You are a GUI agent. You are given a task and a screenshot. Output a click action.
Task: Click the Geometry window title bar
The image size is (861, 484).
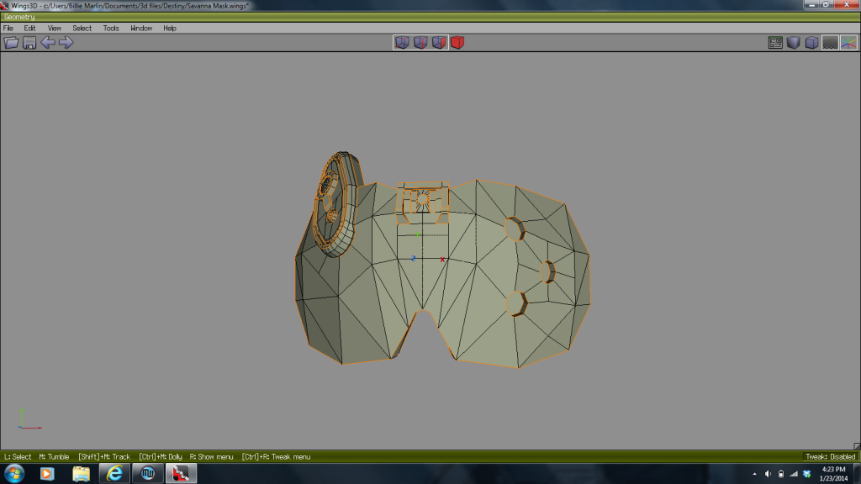point(430,17)
